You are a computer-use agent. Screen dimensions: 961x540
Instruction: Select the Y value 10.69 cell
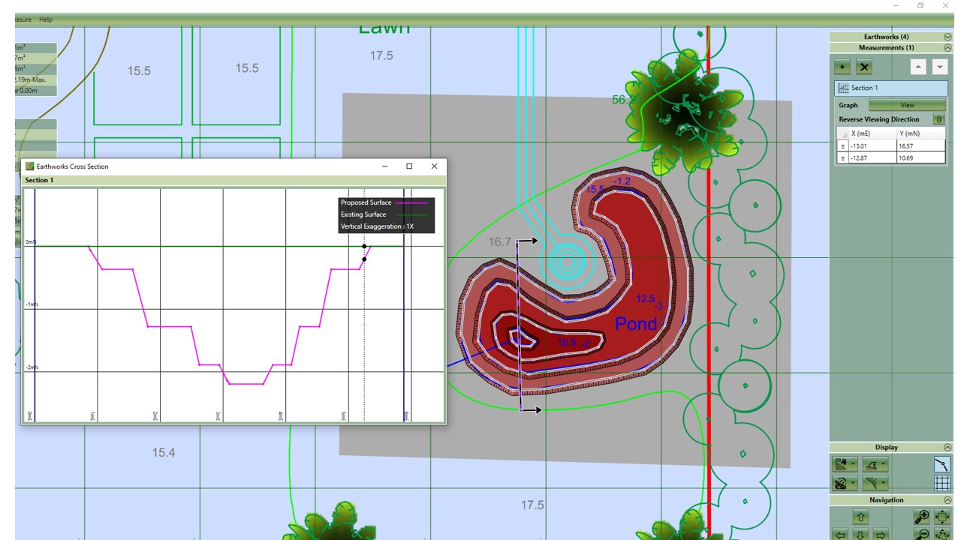point(921,157)
